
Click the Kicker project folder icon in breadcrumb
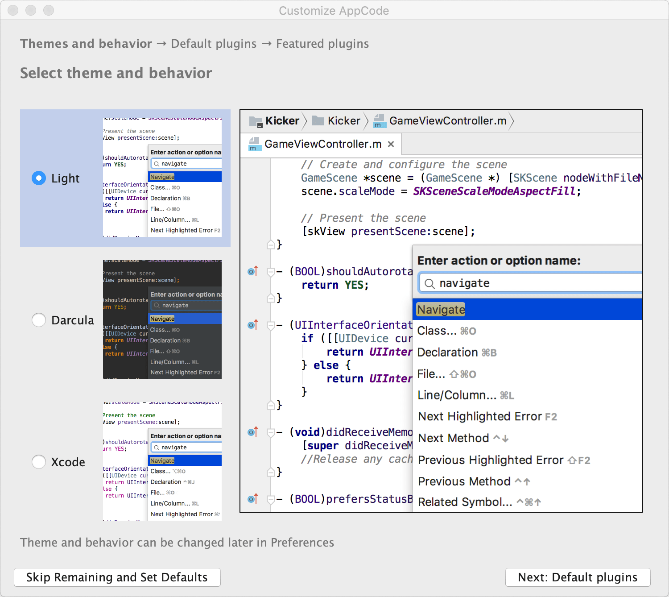[256, 121]
